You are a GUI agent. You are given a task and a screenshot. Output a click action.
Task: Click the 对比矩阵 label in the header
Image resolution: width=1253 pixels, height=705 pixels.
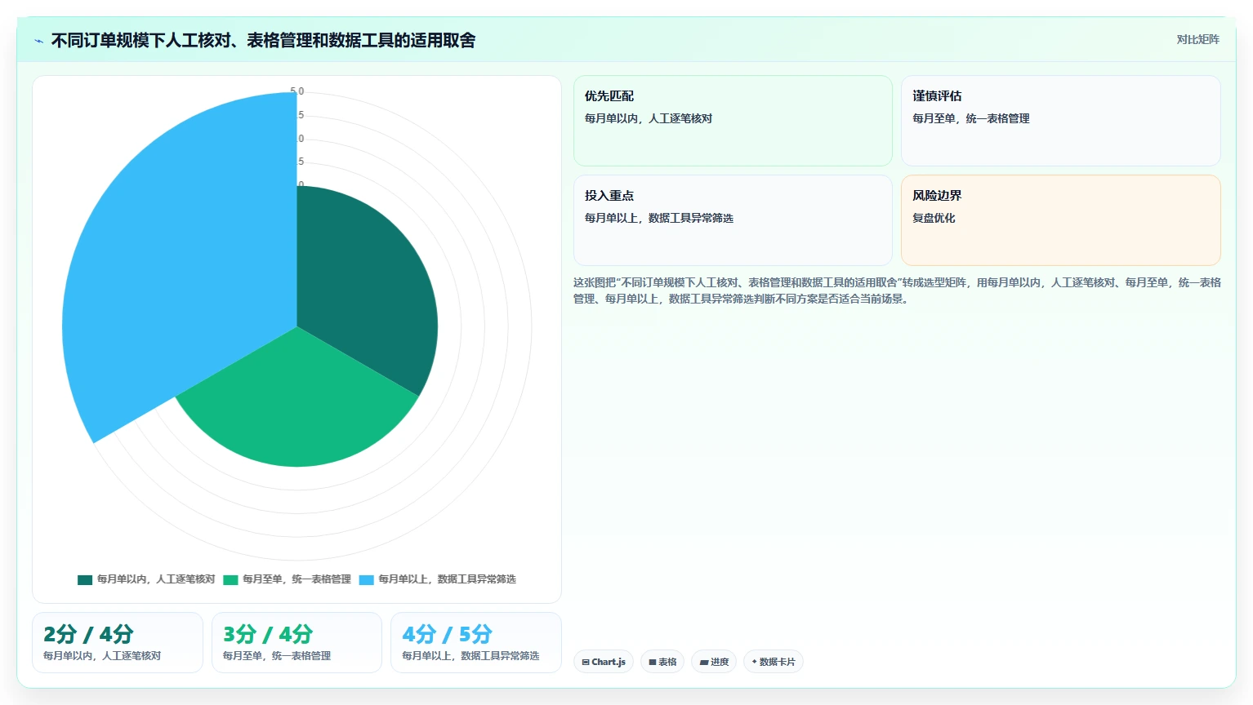click(x=1197, y=40)
